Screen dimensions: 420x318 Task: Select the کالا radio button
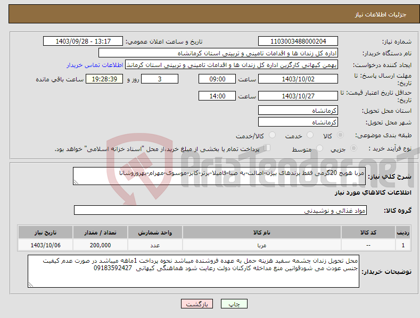[x=341, y=135]
